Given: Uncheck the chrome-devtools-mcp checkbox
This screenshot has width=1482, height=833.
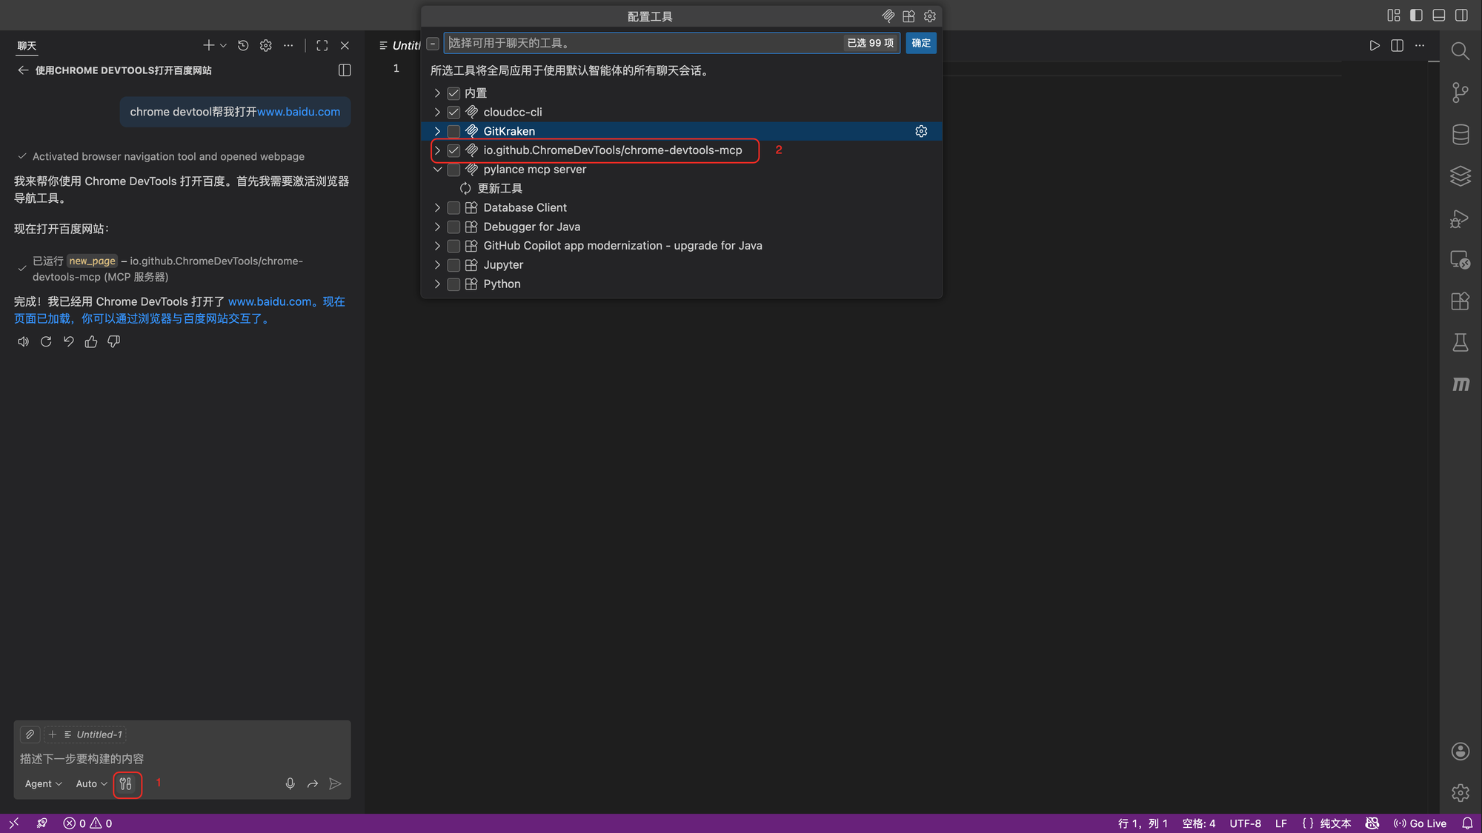Looking at the screenshot, I should coord(453,150).
